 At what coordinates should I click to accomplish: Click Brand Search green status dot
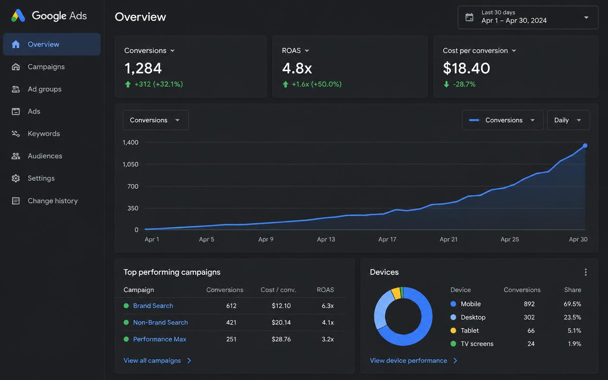[x=126, y=306]
